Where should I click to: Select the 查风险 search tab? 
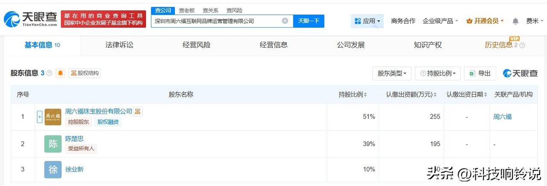(x=235, y=10)
